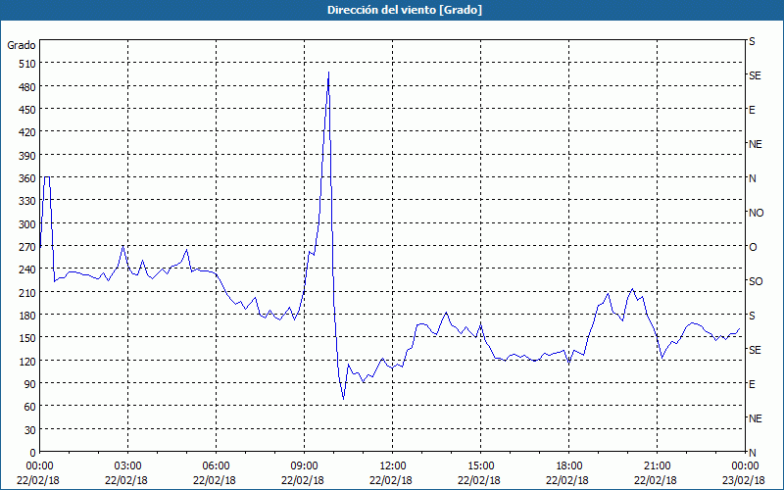Screen dimensions: 784x490
Task: Click the 390 y-axis value
Action: click(26, 156)
